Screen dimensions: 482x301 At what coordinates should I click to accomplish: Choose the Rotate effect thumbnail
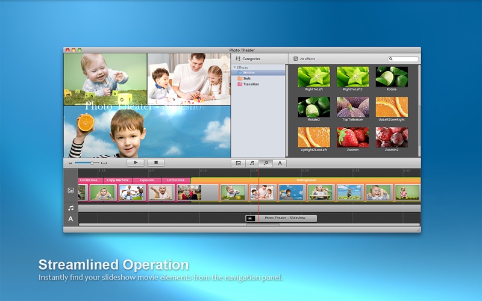(x=392, y=77)
